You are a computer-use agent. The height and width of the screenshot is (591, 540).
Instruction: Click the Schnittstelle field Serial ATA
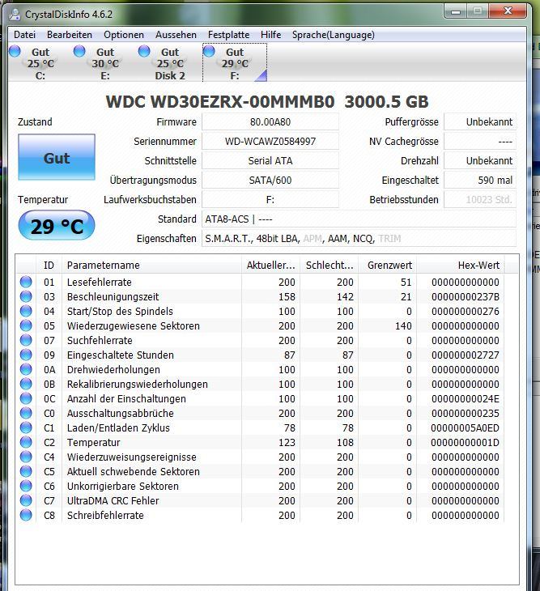[270, 161]
